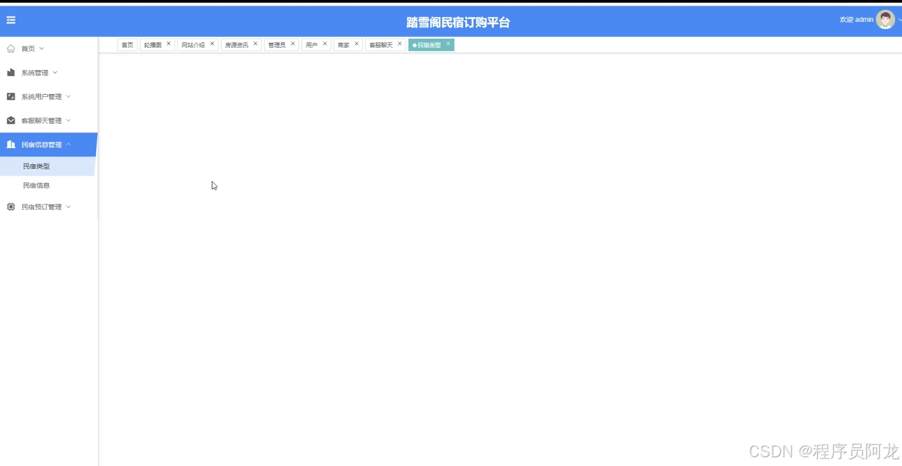The image size is (902, 466).
Task: Expand the 首页 menu chevron
Action: pyautogui.click(x=42, y=48)
